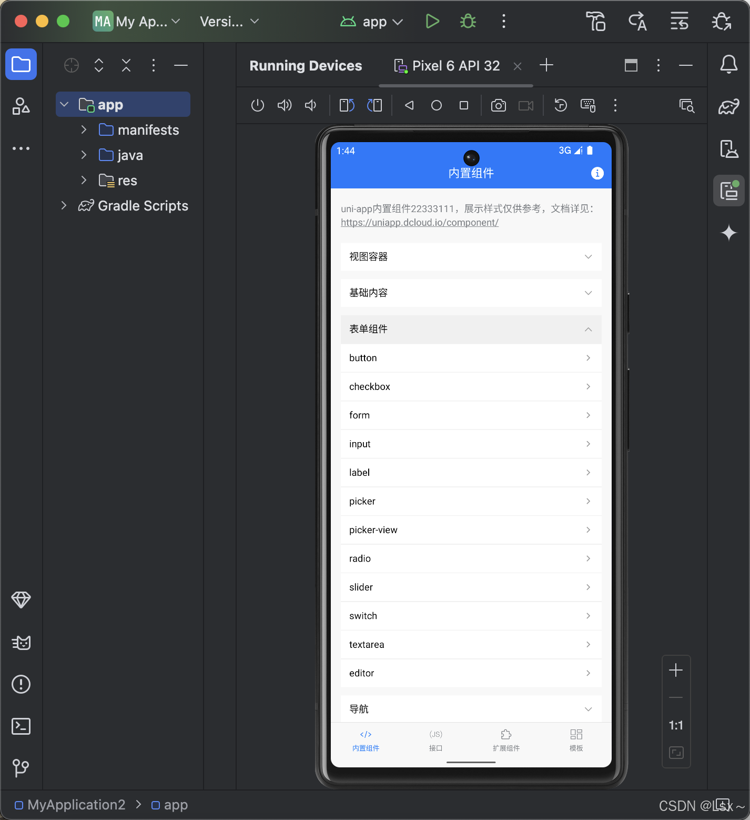The height and width of the screenshot is (820, 750).
Task: Open the slider component item
Action: pos(471,587)
